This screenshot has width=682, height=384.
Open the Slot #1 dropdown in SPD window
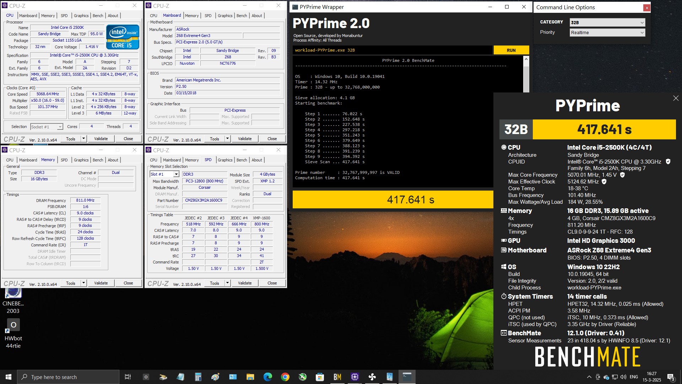pyautogui.click(x=164, y=174)
